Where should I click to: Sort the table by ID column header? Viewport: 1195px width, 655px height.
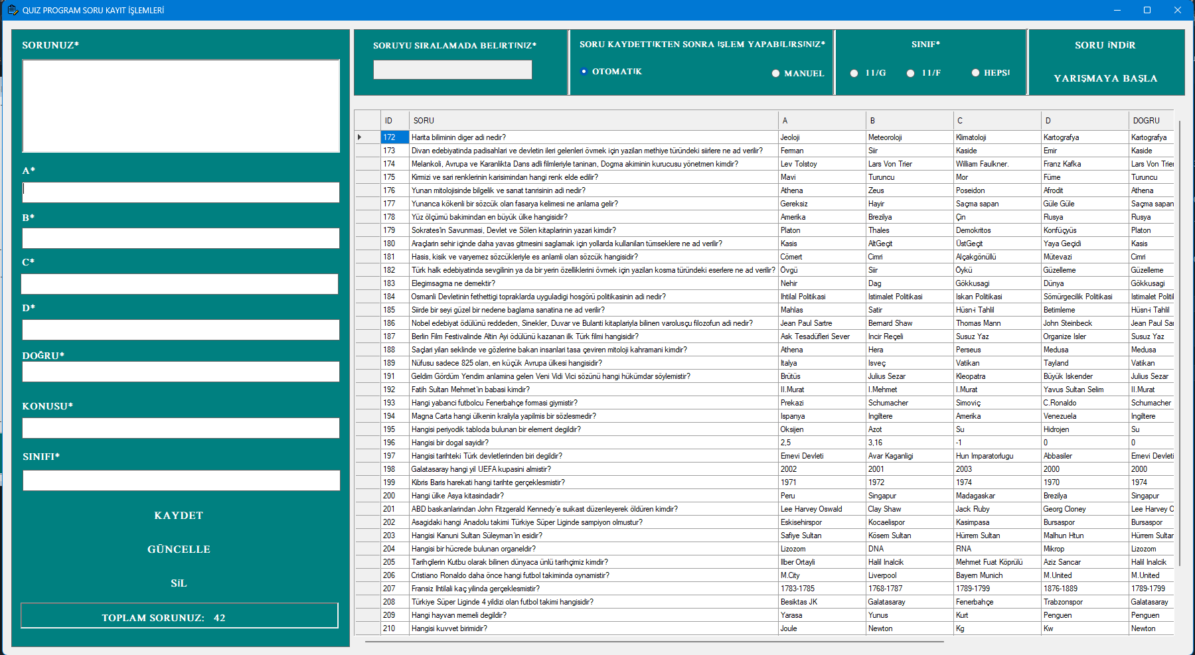tap(395, 121)
